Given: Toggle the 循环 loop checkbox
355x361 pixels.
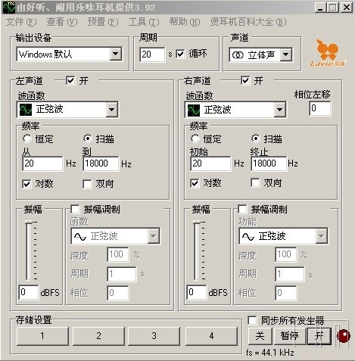Looking at the screenshot, I should click(180, 54).
